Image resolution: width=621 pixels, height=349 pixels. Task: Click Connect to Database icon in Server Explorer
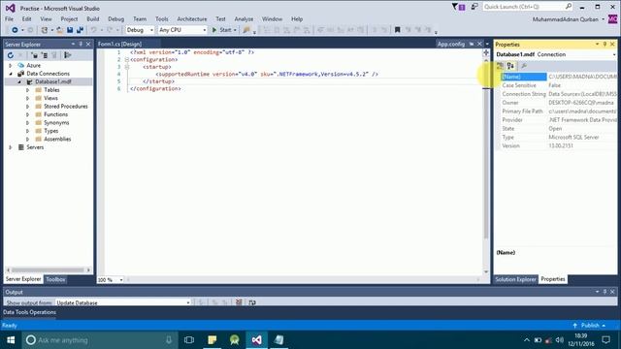(35, 55)
